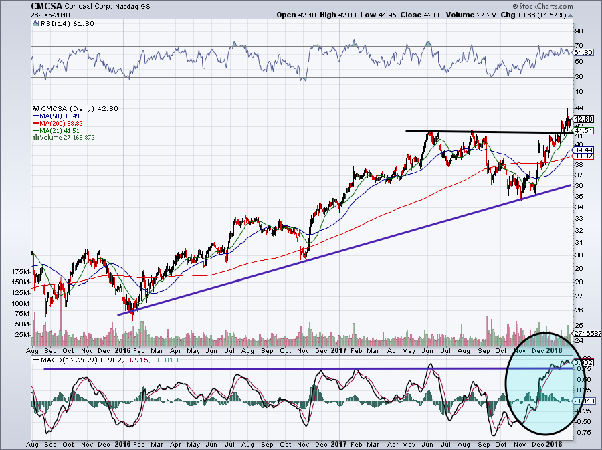The image size is (602, 450).
Task: Click the -0.013 tag on MACD right axis
Action: tap(583, 401)
